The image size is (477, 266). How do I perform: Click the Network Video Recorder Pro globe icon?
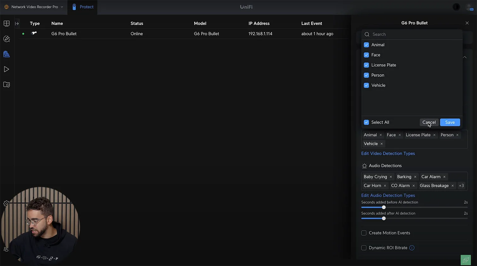[x=6, y=7]
